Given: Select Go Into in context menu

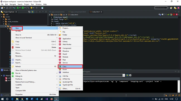Looking at the screenshot, I should (35, 31).
